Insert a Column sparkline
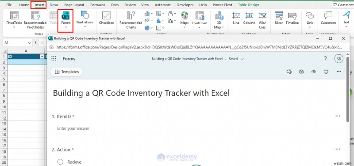 [249, 18]
